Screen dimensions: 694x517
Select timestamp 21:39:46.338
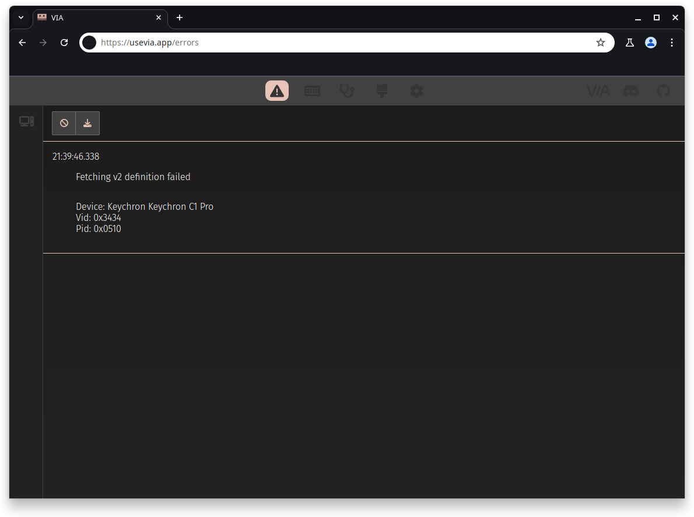tap(76, 157)
